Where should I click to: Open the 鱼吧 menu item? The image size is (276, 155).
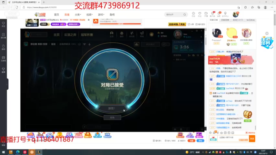[x=112, y=14]
